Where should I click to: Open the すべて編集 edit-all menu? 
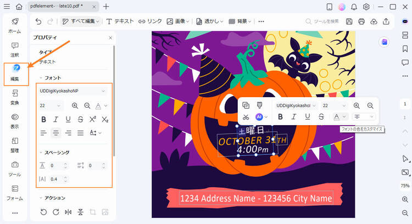click(81, 21)
